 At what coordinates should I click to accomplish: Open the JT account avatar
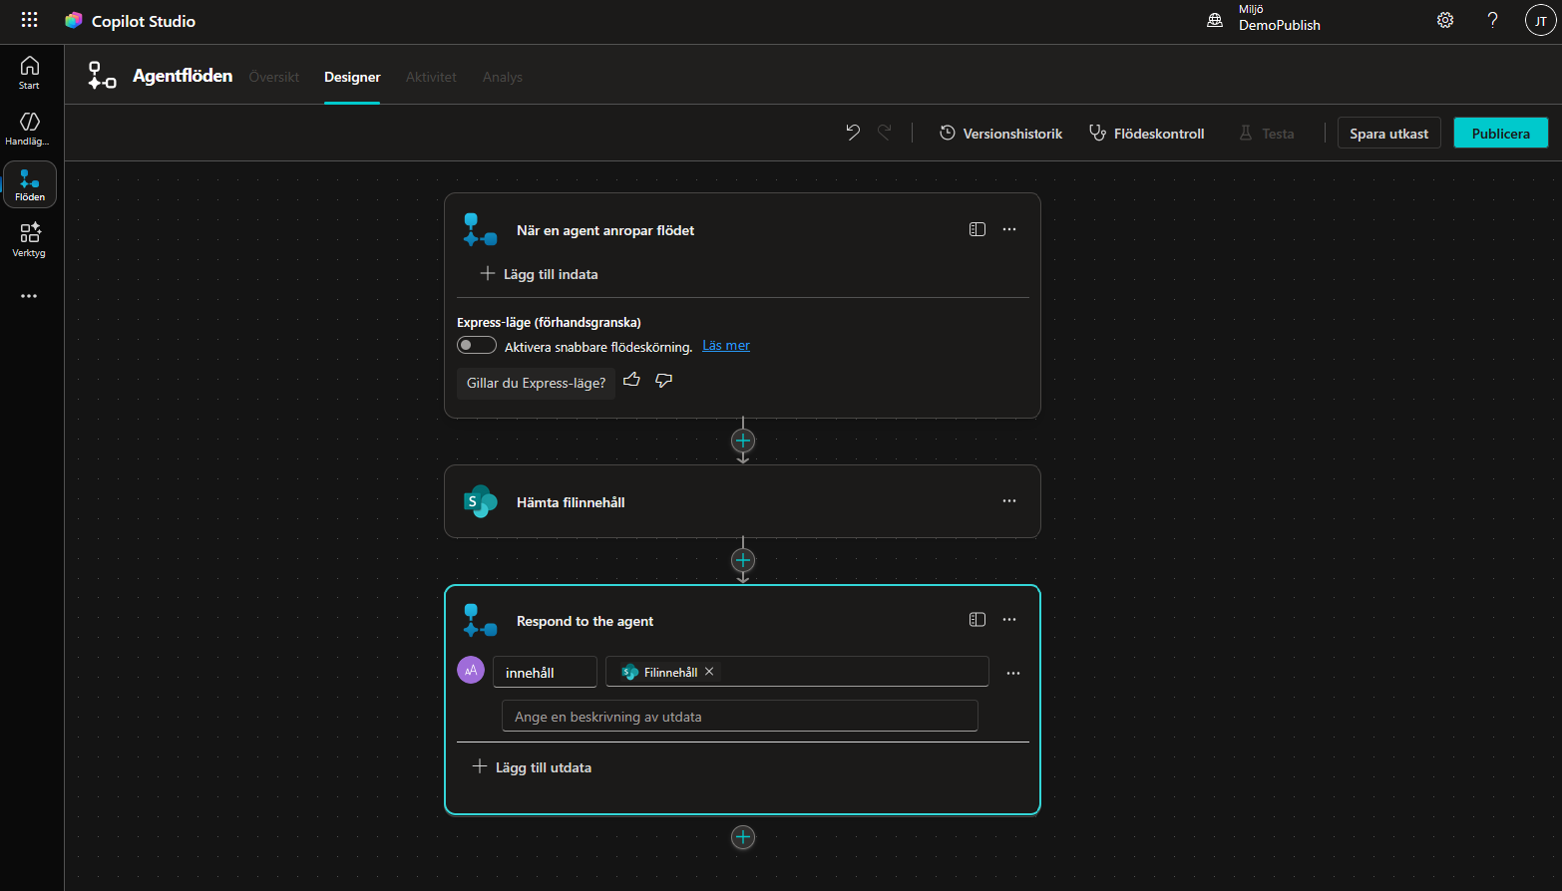tap(1540, 20)
